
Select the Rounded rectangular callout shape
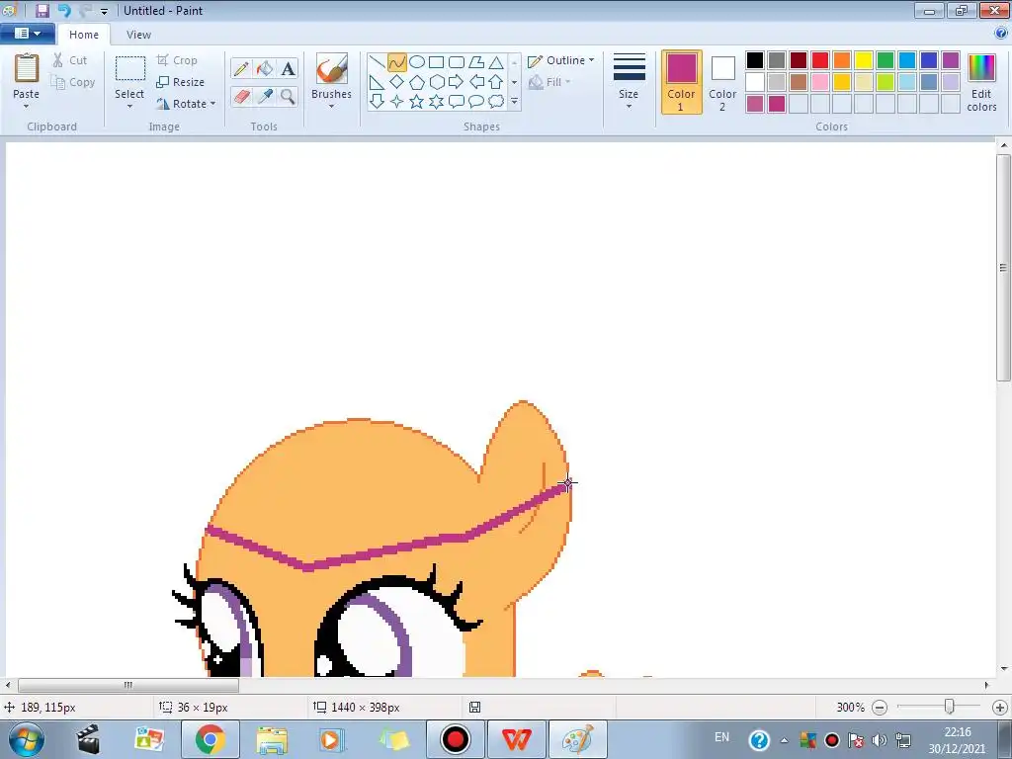click(x=457, y=102)
